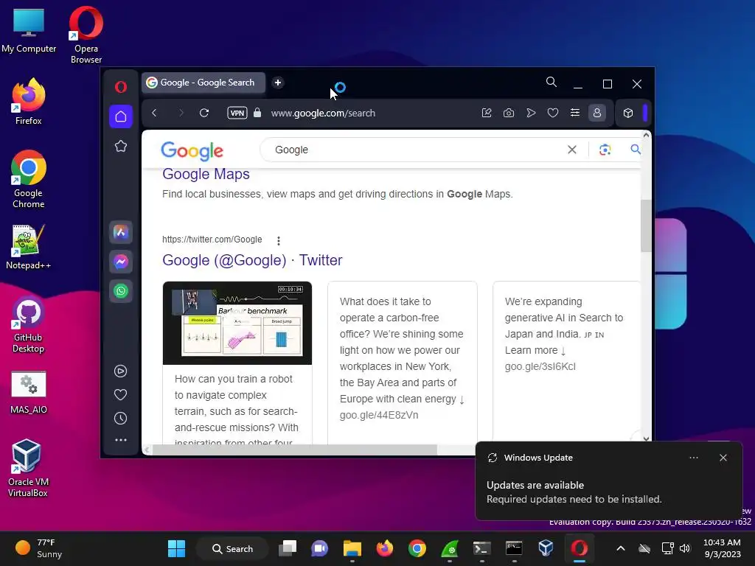Open Bookmarks star in Opera sidebar
Screen dimensions: 755x566
(121, 147)
